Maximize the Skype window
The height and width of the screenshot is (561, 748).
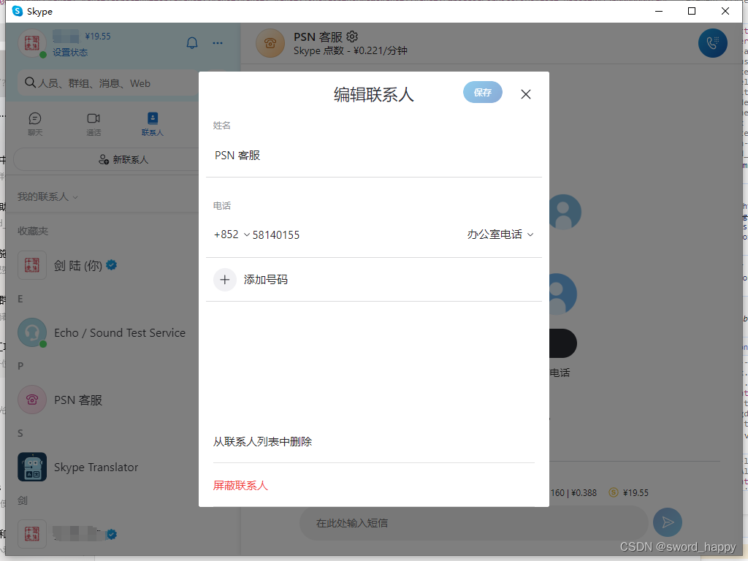692,11
